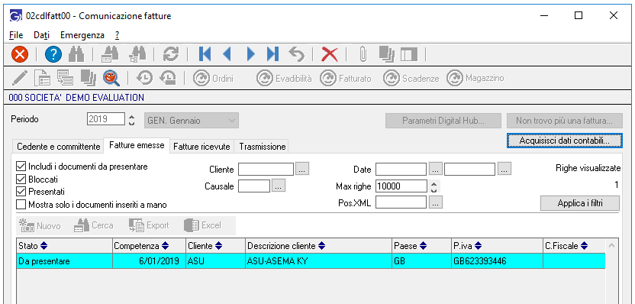Open the File menu
This screenshot has width=635, height=304.
tap(16, 35)
